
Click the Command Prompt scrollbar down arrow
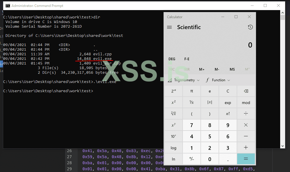pyautogui.click(x=282, y=146)
